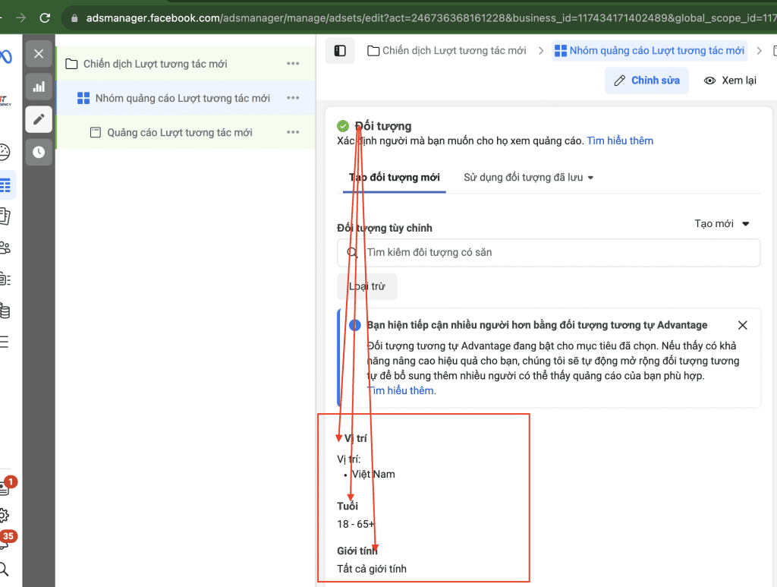Open campaign breadcrumb Chiến dịch Lượt tương tác mới
This screenshot has height=587, width=777.
(447, 51)
